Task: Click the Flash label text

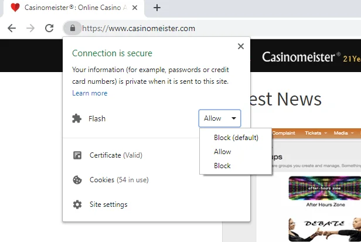Action: click(97, 118)
